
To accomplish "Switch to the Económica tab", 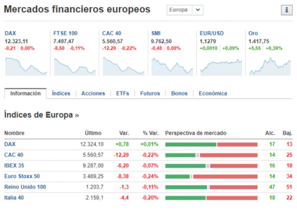I will [213, 94].
